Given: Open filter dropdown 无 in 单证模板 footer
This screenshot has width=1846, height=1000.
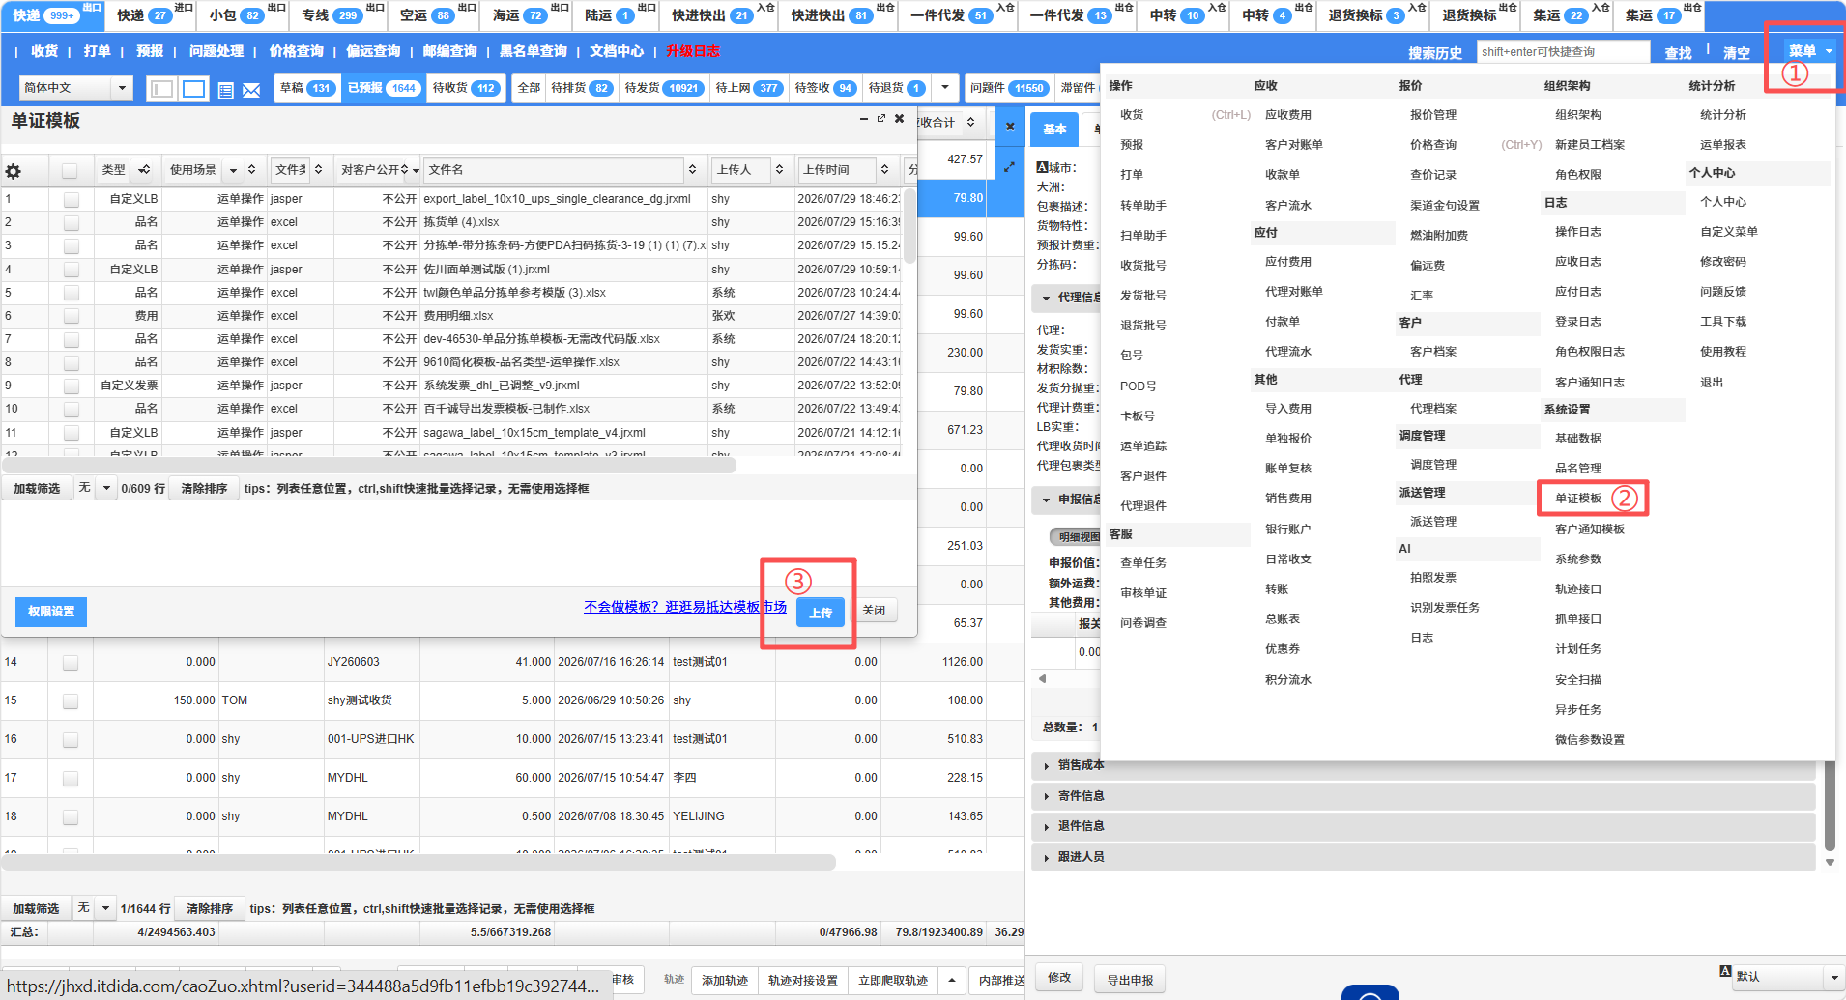Looking at the screenshot, I should click(x=96, y=488).
